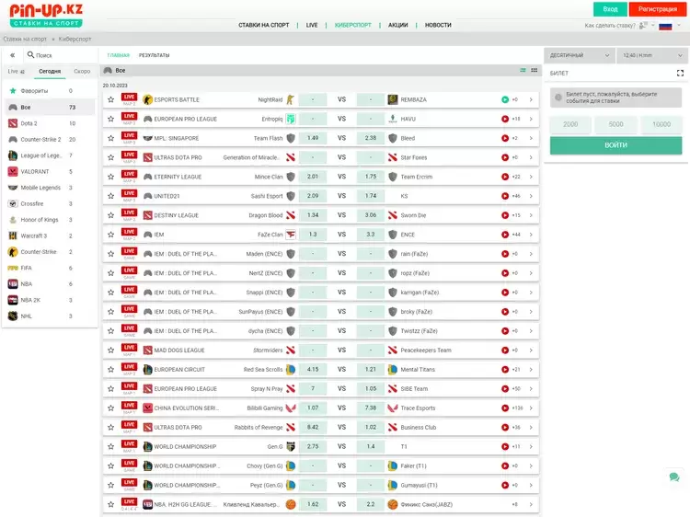Favorite the NightRaid vs REMBAZA match
The width and height of the screenshot is (690, 517).
(111, 100)
